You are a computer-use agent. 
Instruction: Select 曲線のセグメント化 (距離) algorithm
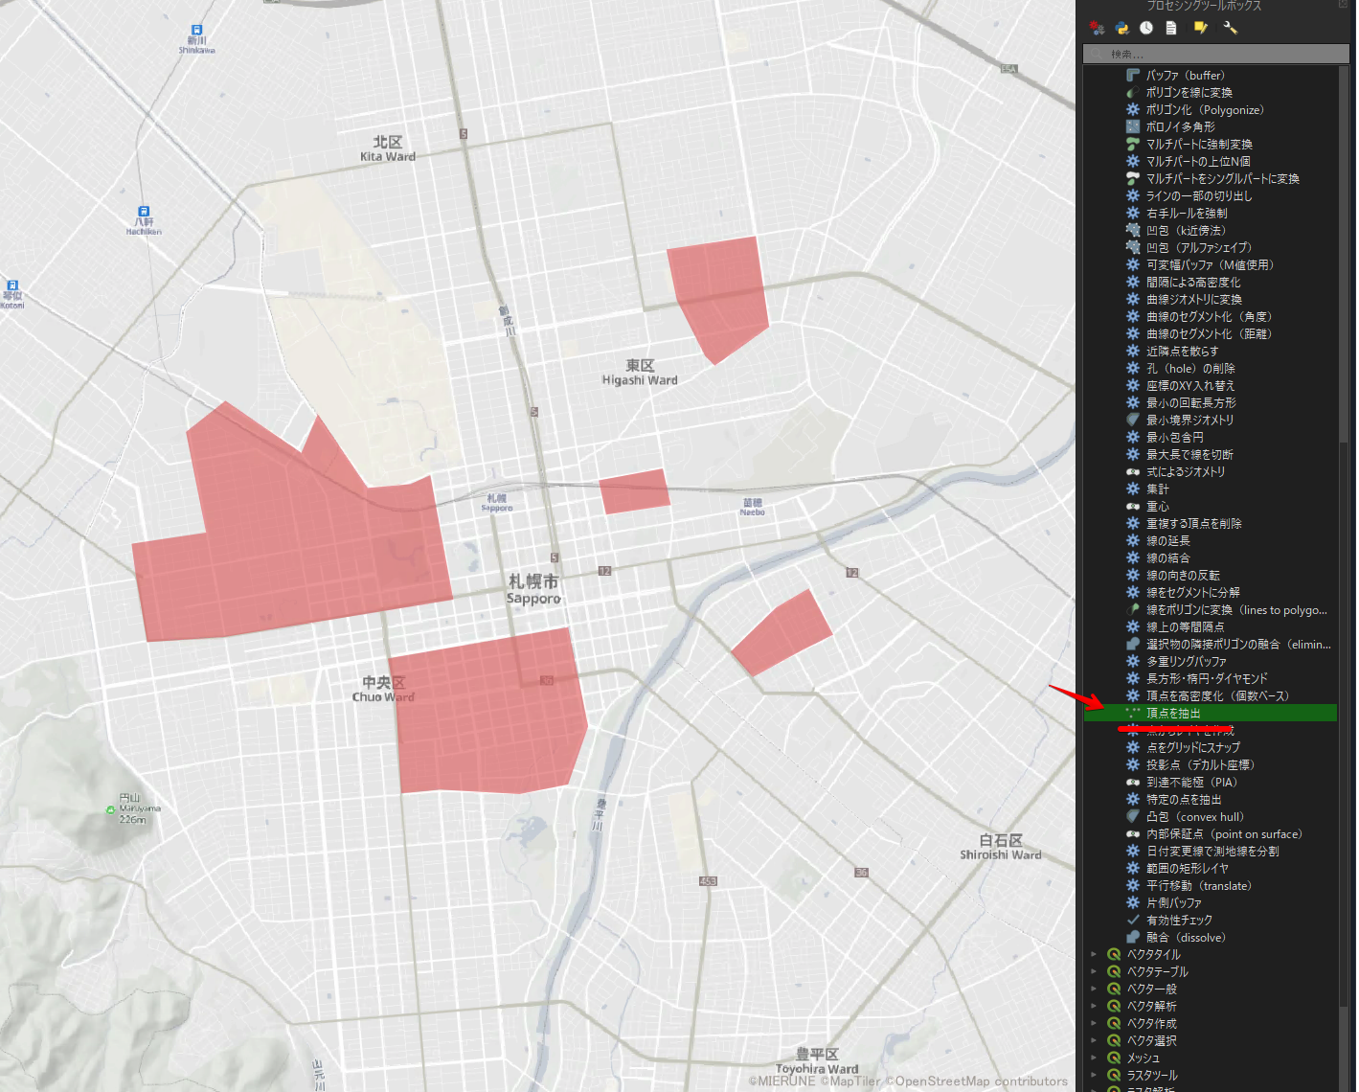click(x=1210, y=334)
